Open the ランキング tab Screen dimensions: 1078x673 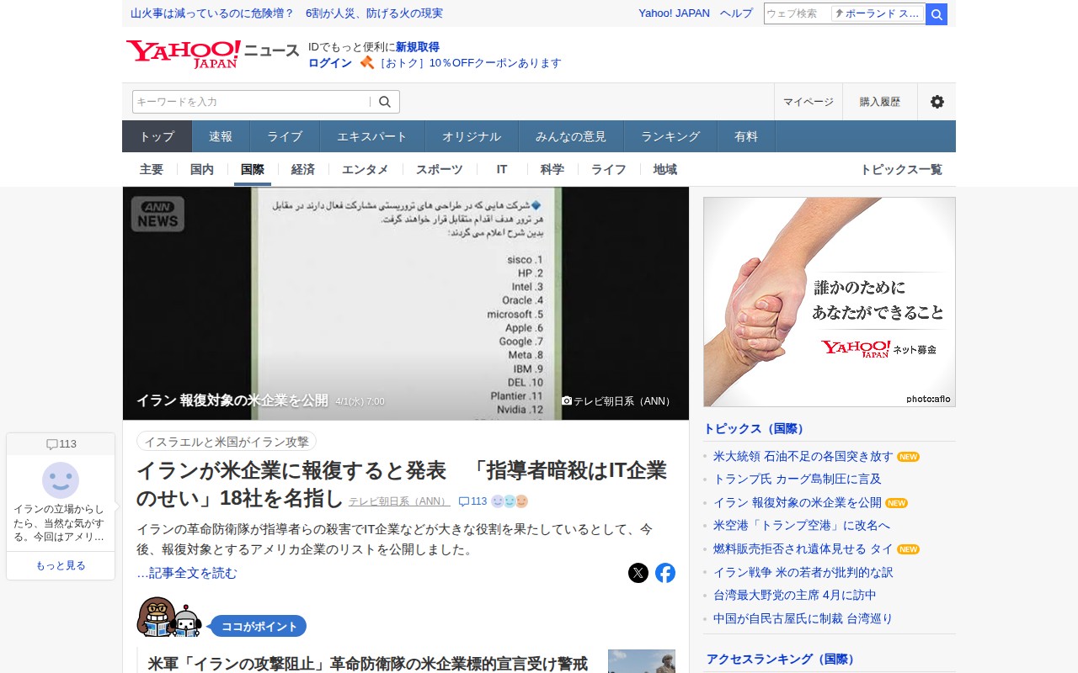[670, 136]
